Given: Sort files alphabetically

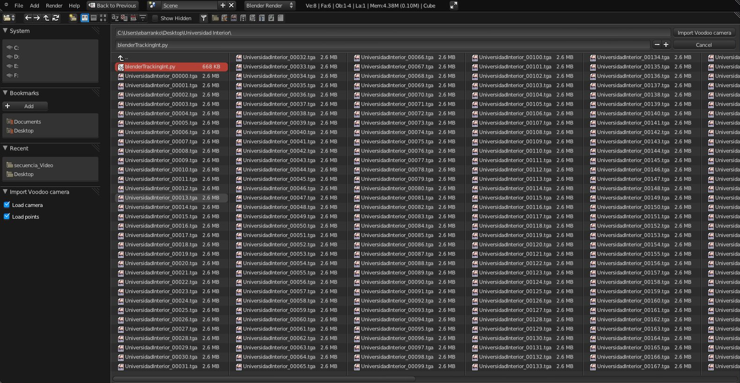Looking at the screenshot, I should tap(115, 18).
